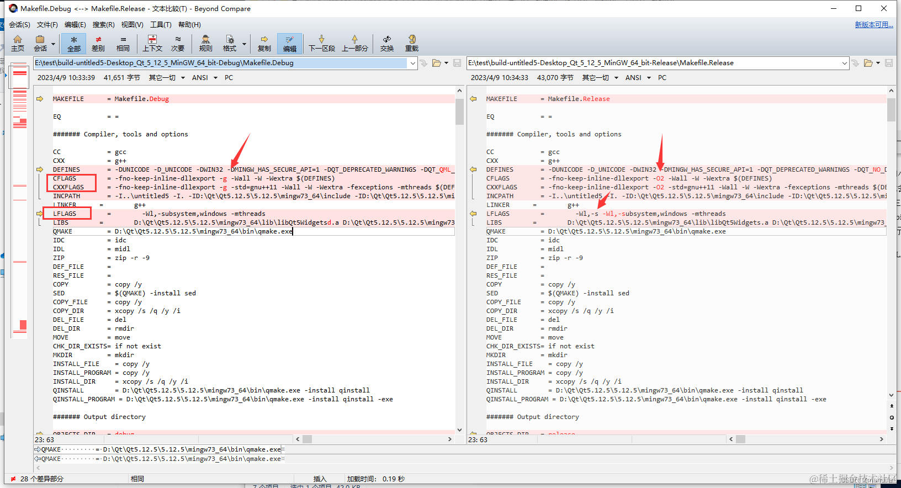Open the 搜索(R) menu

click(104, 25)
